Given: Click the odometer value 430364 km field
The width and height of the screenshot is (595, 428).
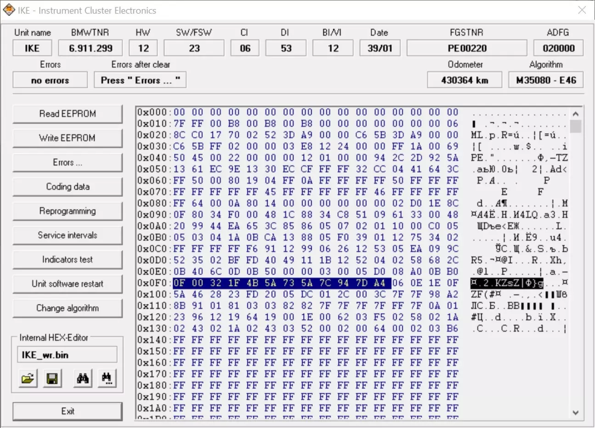Looking at the screenshot, I should click(x=465, y=80).
